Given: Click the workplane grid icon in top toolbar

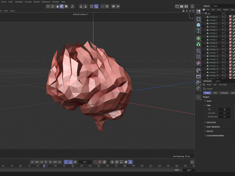Looking at the screenshot, I should (x=92, y=6).
